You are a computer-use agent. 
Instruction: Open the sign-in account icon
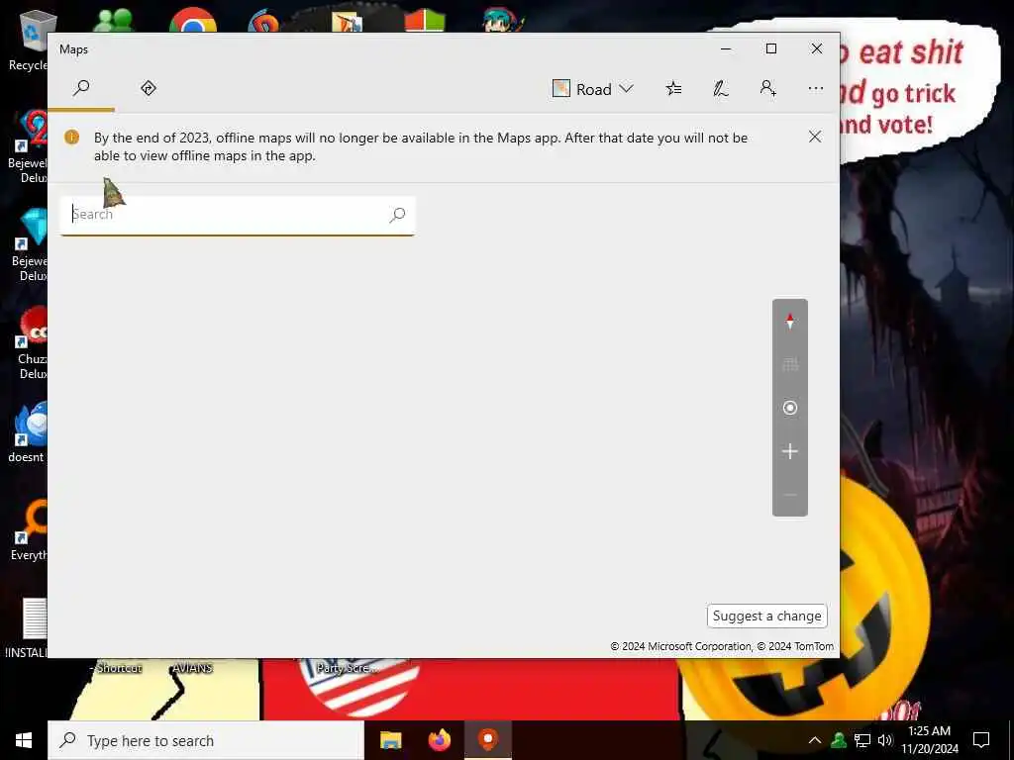pos(767,88)
